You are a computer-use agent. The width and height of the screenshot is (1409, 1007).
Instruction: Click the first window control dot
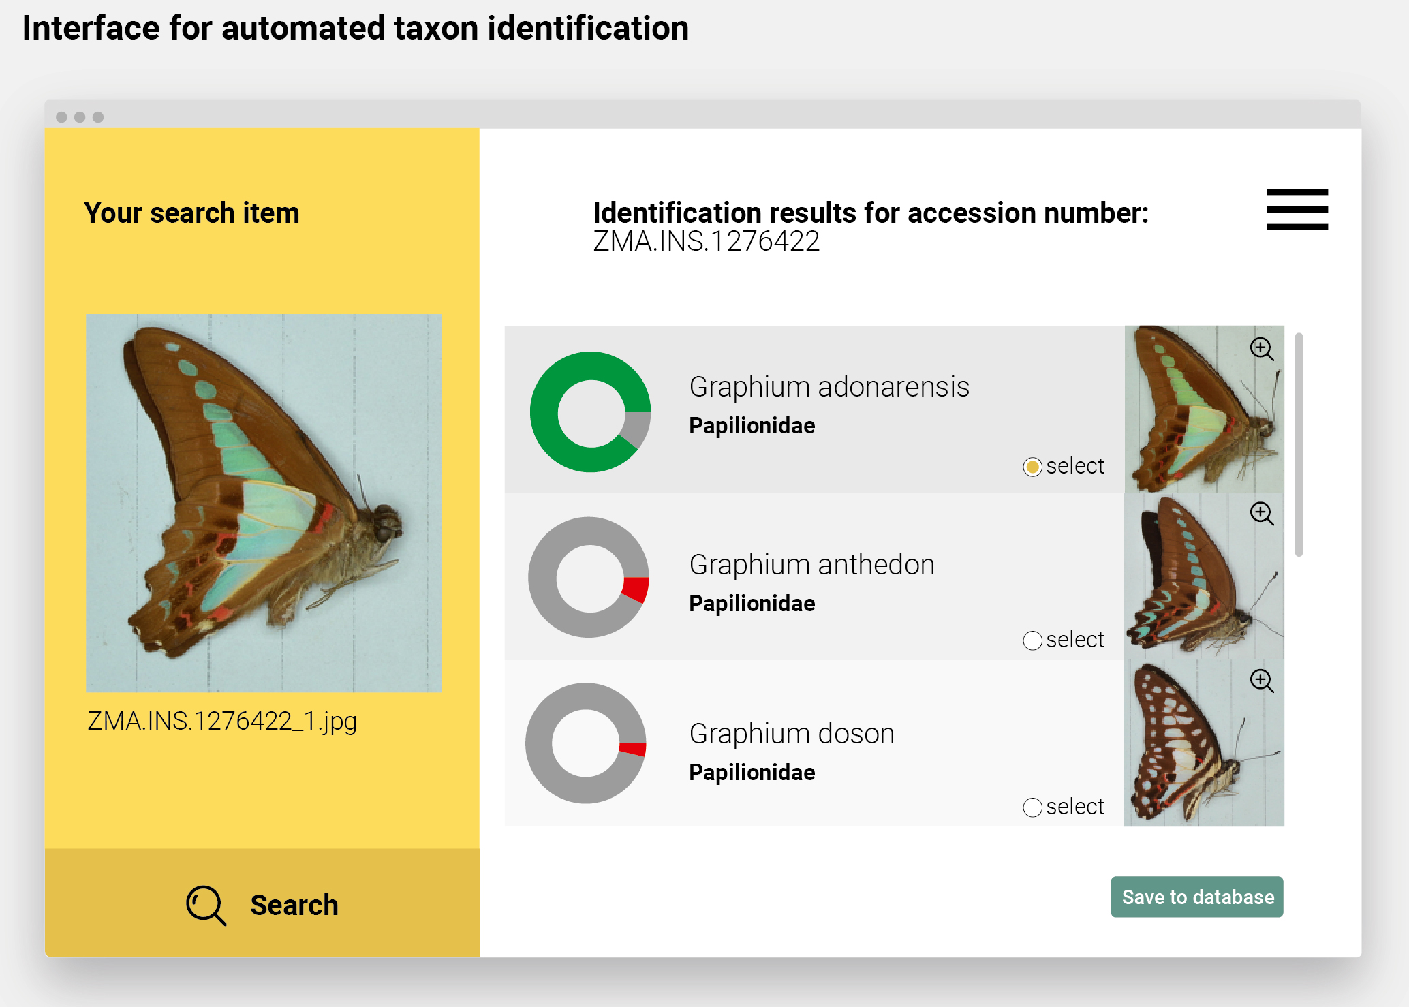tap(61, 117)
